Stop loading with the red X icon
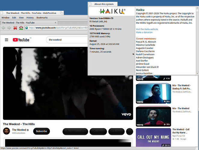Image resolution: width=199 pixels, height=150 pixels. pos(15,28)
